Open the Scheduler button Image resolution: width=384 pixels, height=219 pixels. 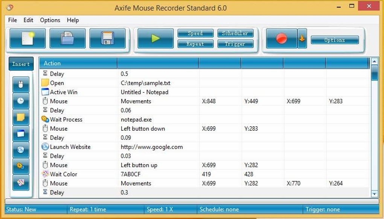coord(235,33)
